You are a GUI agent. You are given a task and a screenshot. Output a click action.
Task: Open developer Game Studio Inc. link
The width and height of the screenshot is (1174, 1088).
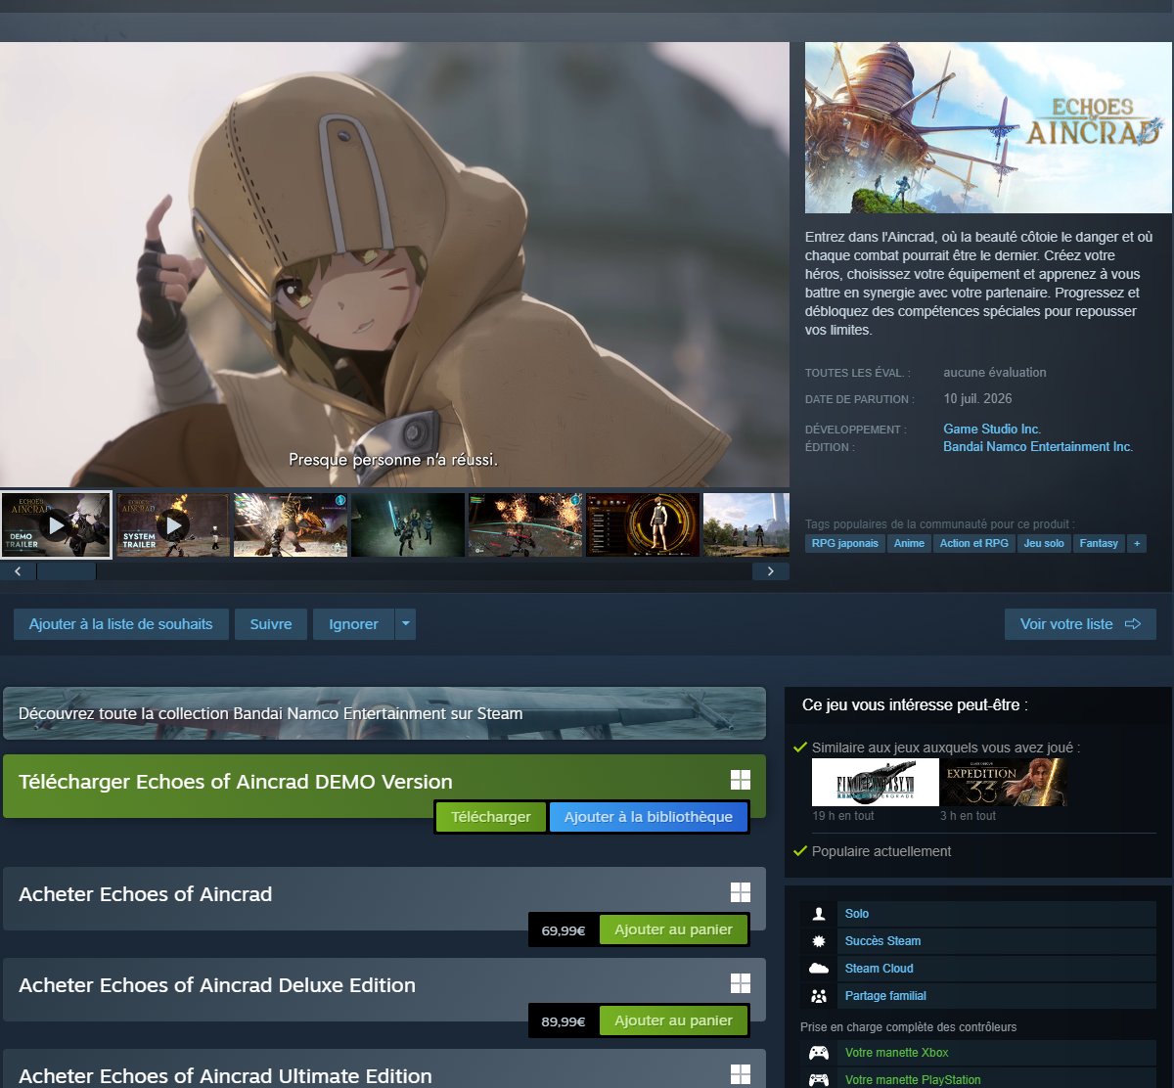[992, 429]
